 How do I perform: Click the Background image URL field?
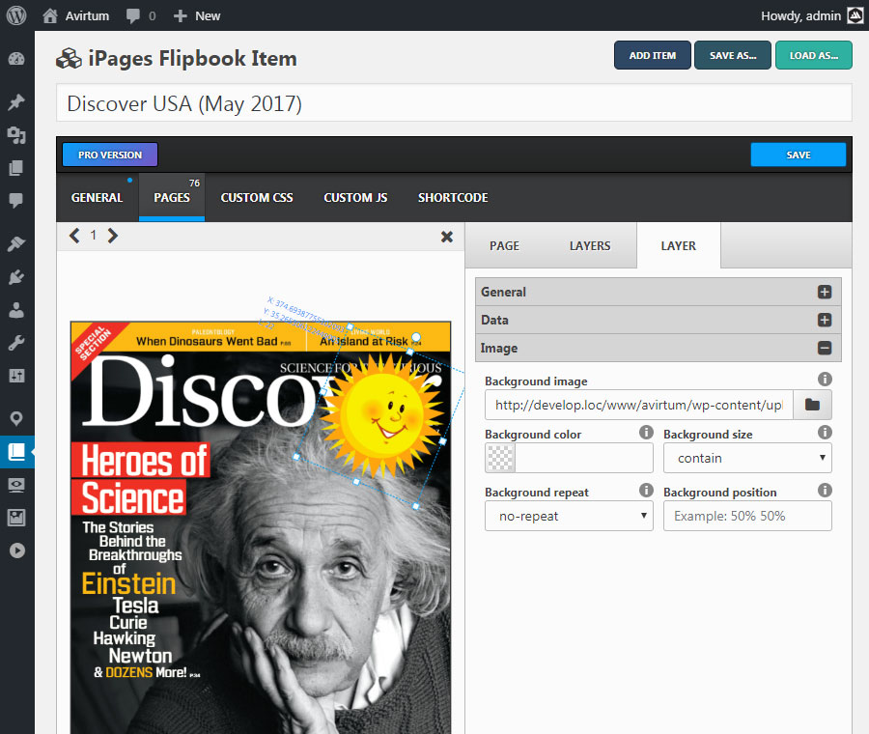tap(639, 405)
